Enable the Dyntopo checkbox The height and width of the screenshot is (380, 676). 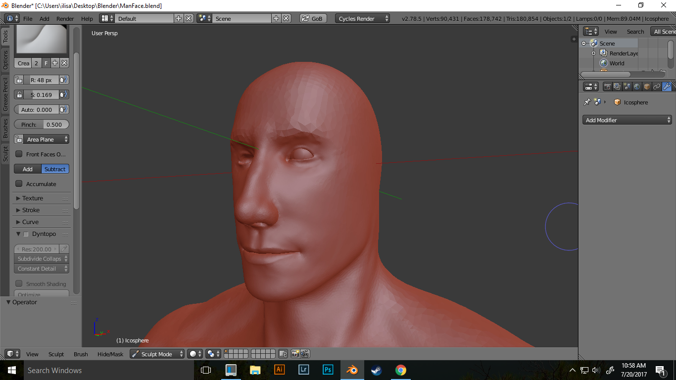pyautogui.click(x=26, y=234)
